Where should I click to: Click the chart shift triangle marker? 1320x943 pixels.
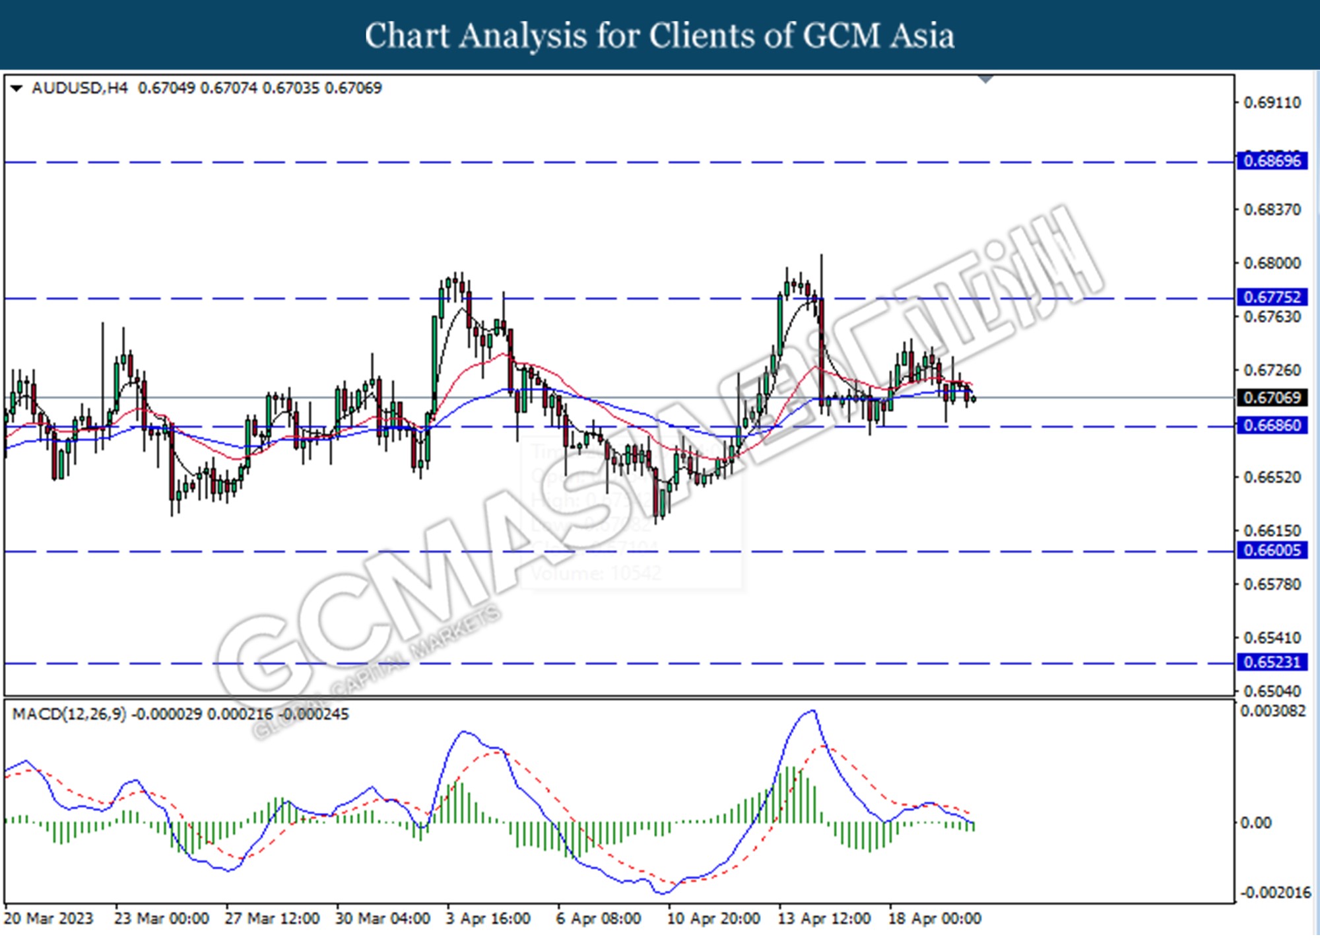pyautogui.click(x=986, y=79)
